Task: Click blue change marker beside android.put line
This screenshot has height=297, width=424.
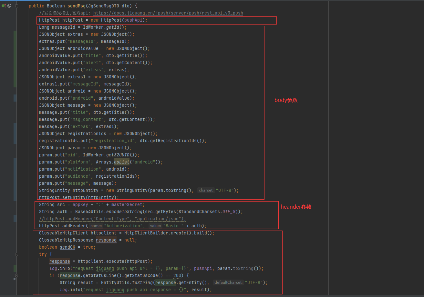Action: (x=15, y=98)
